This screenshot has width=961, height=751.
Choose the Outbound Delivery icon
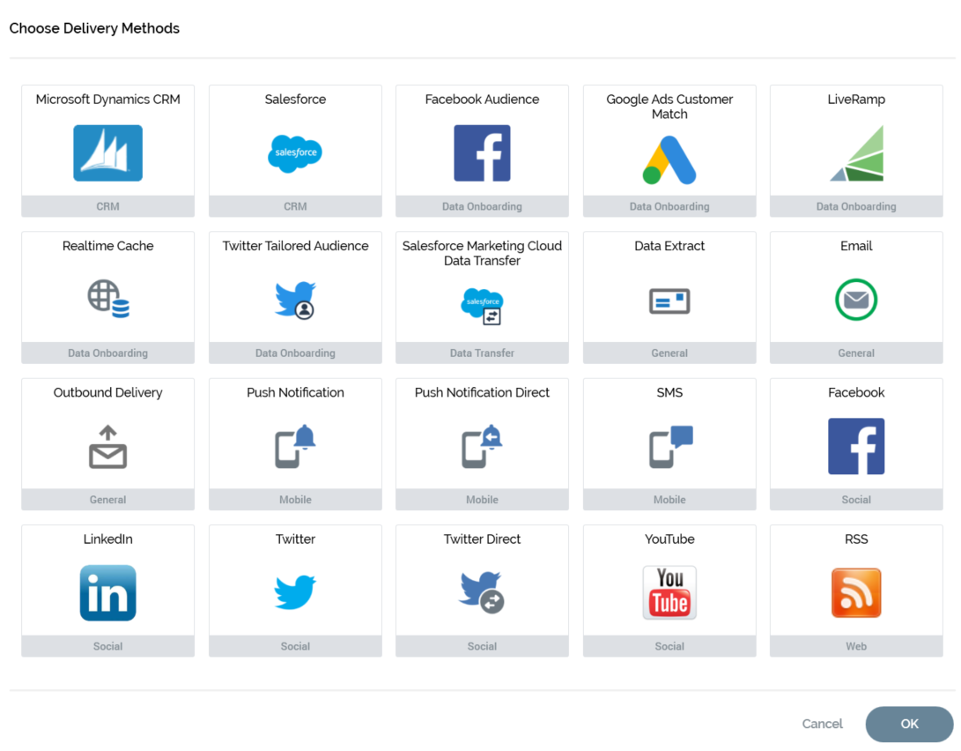tap(107, 447)
